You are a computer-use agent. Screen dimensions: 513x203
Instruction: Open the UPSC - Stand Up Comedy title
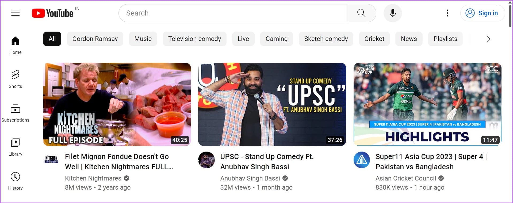267,162
